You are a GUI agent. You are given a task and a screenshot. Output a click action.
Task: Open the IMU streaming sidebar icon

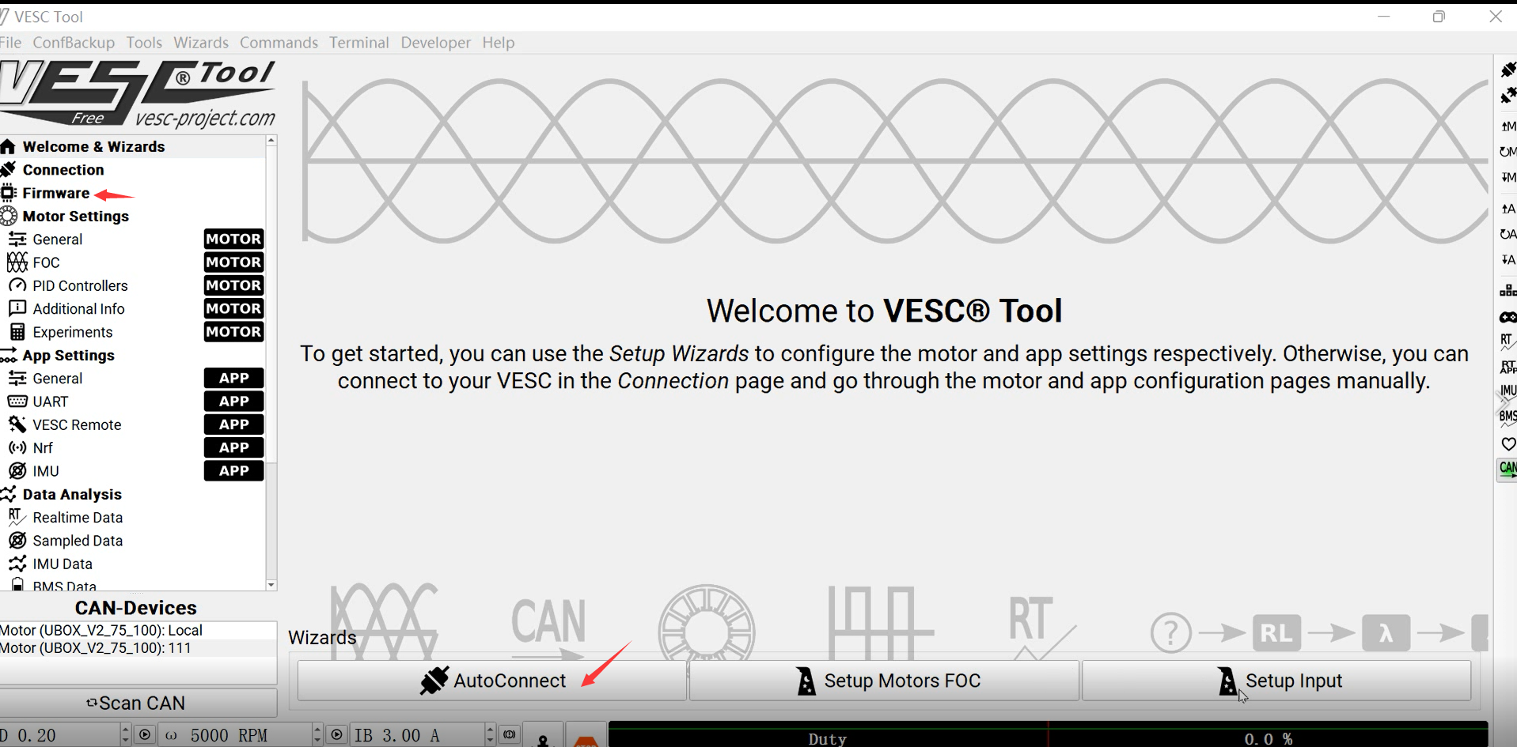coord(1507,389)
